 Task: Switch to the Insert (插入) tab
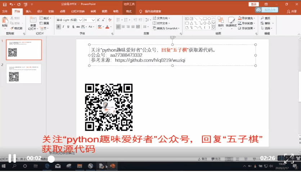point(28,11)
